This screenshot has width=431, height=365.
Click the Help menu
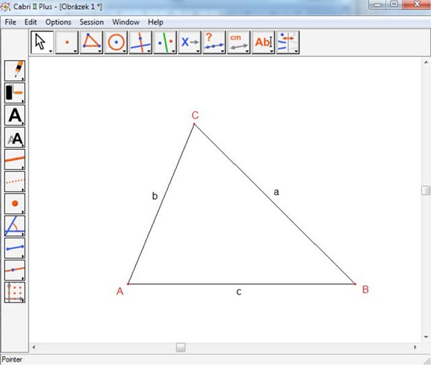coord(156,22)
